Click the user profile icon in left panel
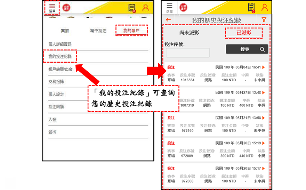Viewport: 306px width, 190px height. [145, 8]
